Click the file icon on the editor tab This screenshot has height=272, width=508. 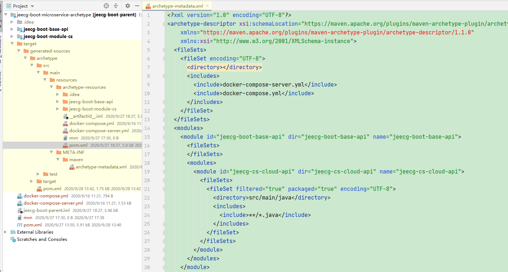(148, 6)
